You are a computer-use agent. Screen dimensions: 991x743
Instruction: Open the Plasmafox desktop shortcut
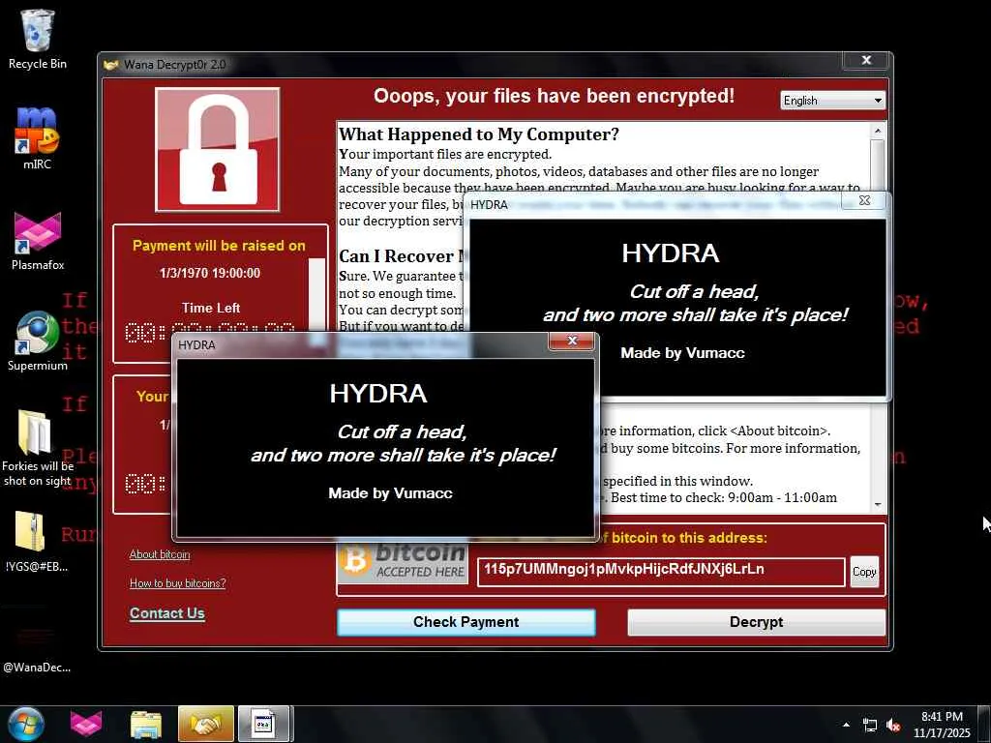click(38, 240)
